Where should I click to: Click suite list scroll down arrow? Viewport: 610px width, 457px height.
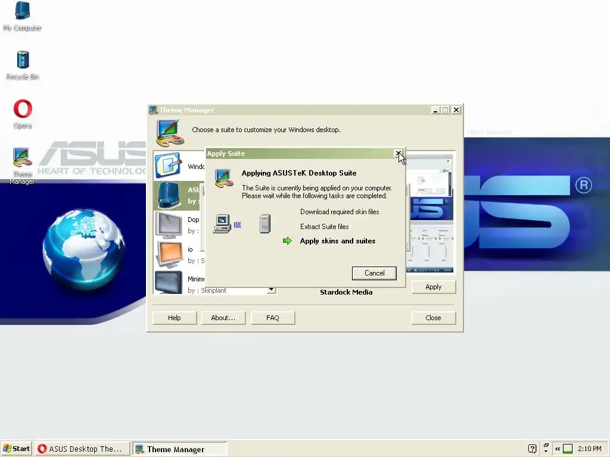[271, 290]
